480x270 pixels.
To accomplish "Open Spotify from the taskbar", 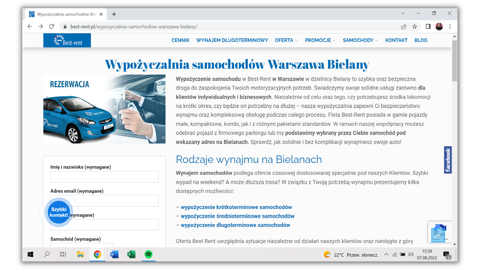I will click(x=148, y=254).
